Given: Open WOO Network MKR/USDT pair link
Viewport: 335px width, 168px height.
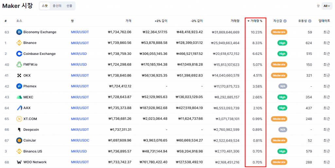Looking at the screenshot, I should click(x=80, y=162).
